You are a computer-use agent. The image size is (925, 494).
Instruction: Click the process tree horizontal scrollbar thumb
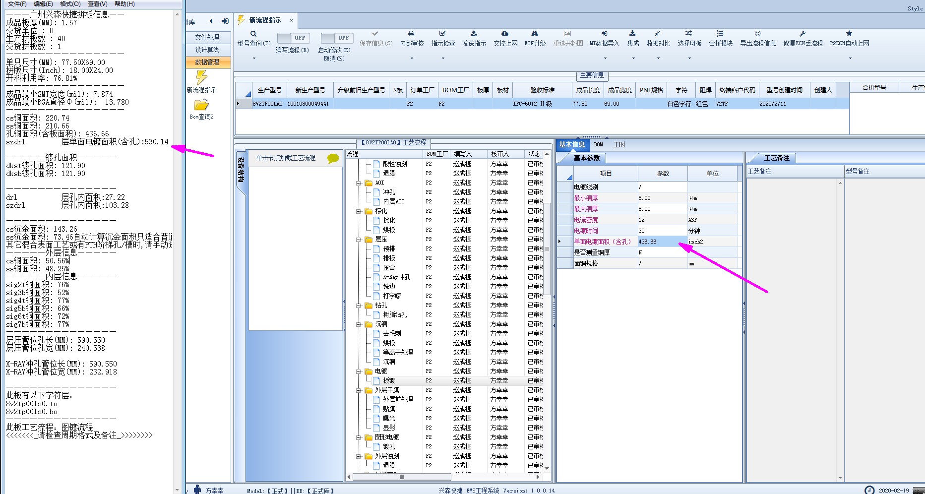point(402,477)
